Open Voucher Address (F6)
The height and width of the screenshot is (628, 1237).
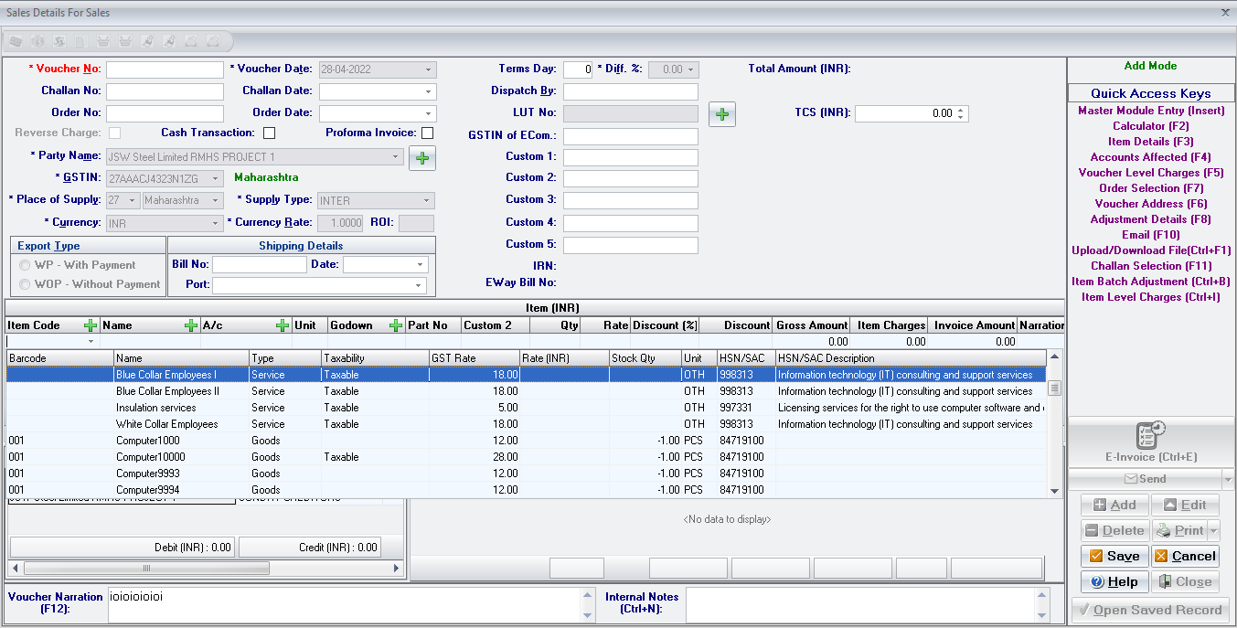click(1151, 204)
